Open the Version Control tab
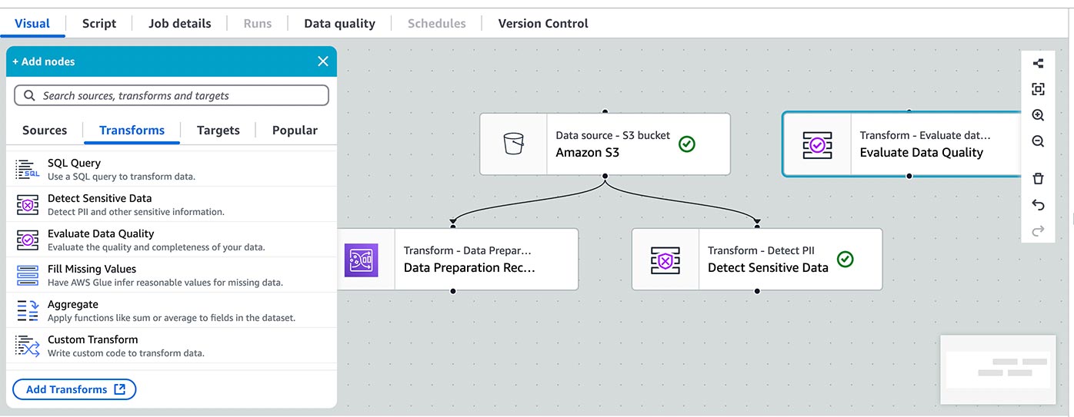1074x417 pixels. coord(543,23)
